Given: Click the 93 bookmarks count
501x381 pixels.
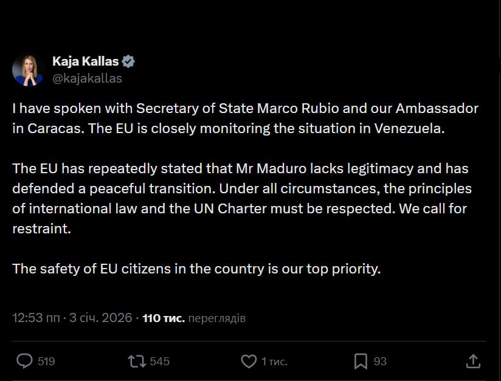Looking at the screenshot, I should (x=380, y=362).
